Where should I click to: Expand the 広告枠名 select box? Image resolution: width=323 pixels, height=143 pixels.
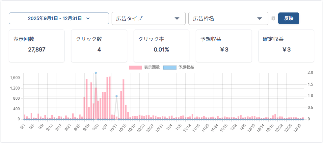tap(228, 18)
